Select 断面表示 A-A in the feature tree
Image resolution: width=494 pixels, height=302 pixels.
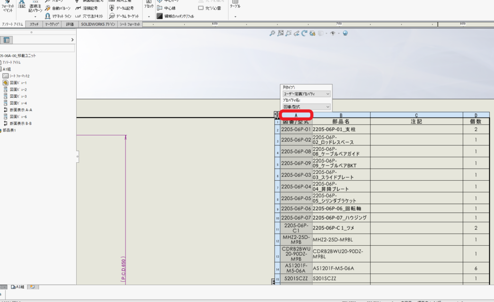(21, 110)
